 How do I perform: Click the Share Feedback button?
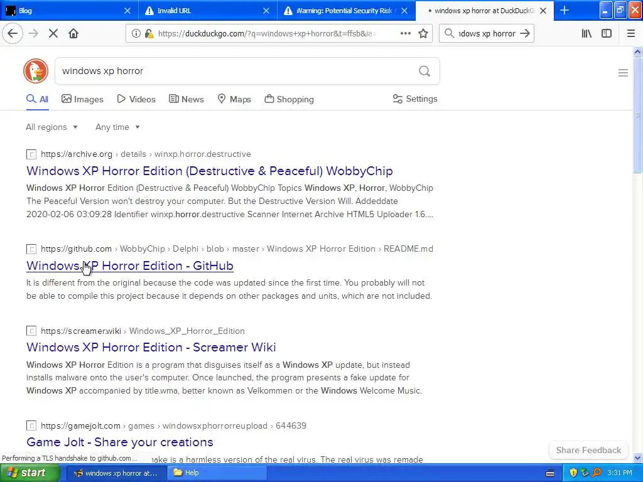pyautogui.click(x=588, y=450)
